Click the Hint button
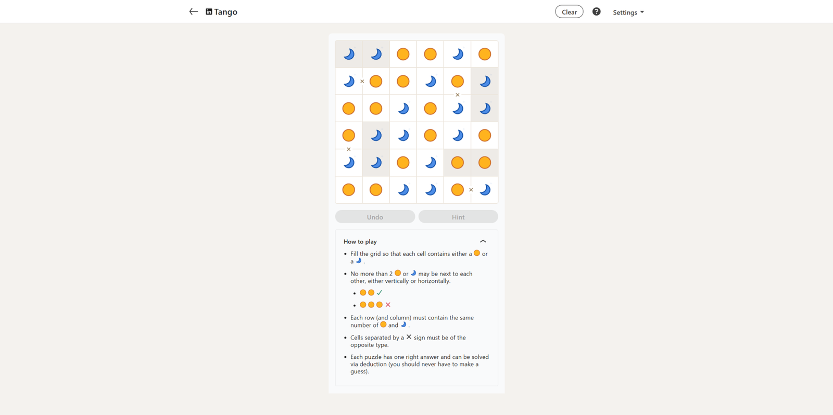 tap(458, 217)
